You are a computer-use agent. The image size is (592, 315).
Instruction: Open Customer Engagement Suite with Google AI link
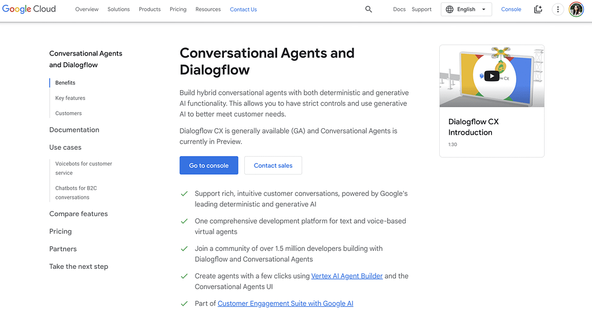(x=285, y=303)
